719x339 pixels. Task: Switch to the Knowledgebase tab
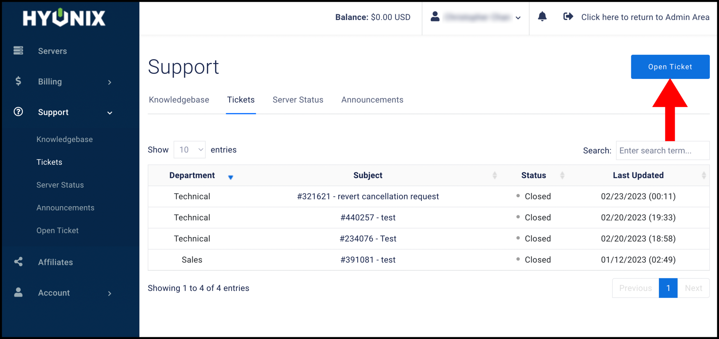(x=179, y=100)
